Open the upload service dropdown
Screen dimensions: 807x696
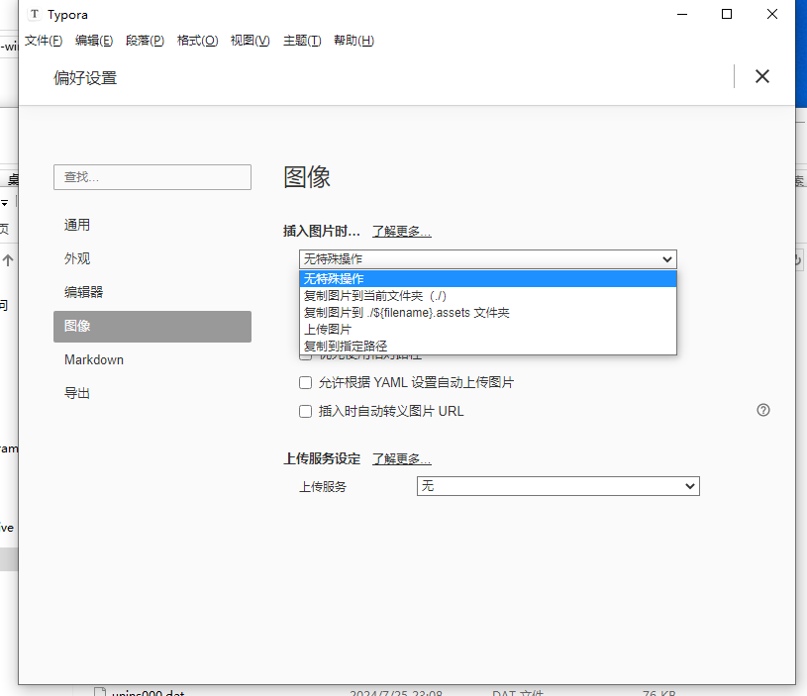point(557,486)
